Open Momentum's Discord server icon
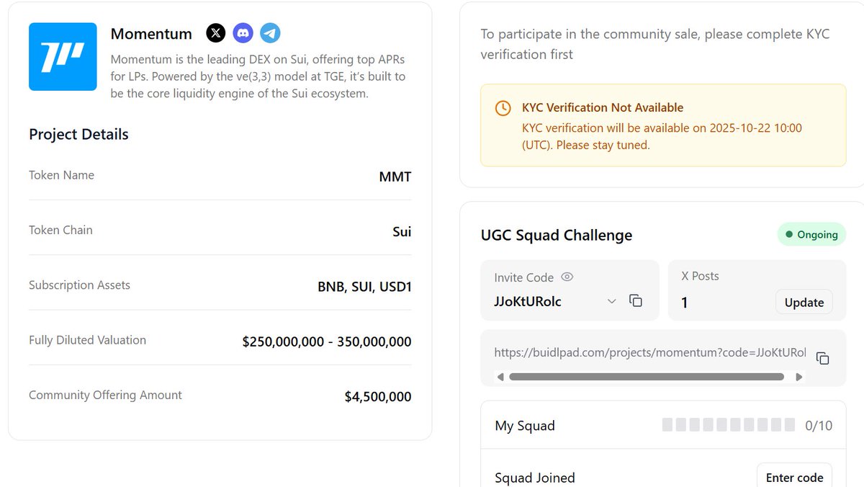This screenshot has width=864, height=487. point(243,33)
